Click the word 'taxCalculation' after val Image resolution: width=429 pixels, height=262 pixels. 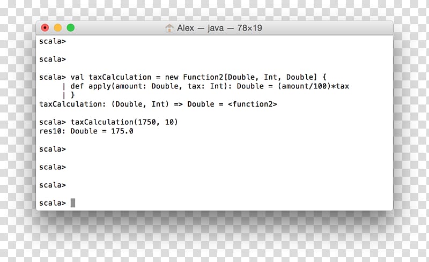coord(120,77)
